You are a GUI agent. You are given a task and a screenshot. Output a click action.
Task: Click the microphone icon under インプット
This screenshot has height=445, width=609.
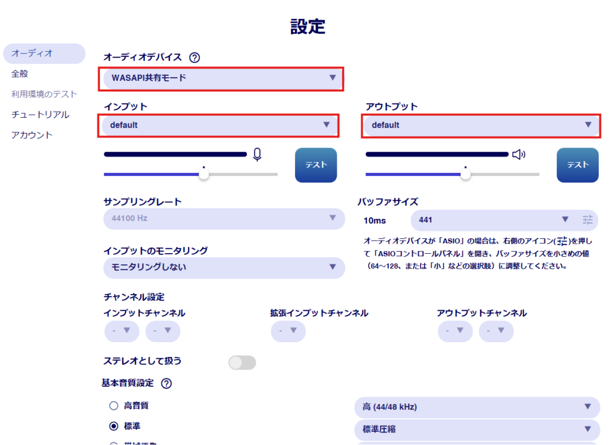pyautogui.click(x=258, y=155)
